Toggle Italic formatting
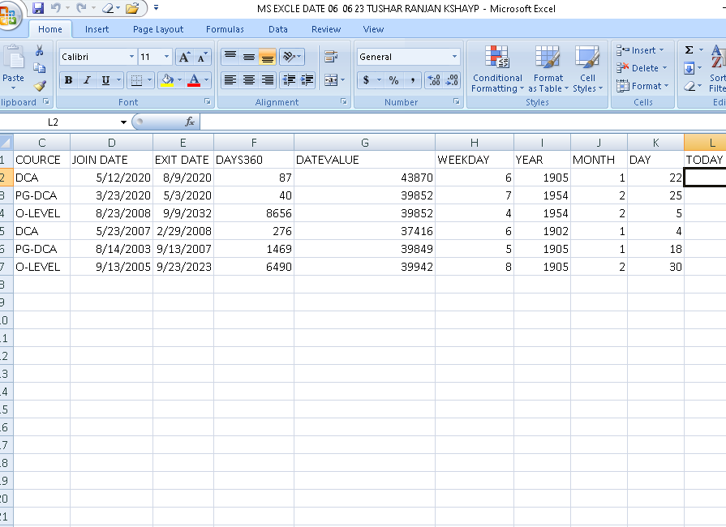 click(86, 80)
